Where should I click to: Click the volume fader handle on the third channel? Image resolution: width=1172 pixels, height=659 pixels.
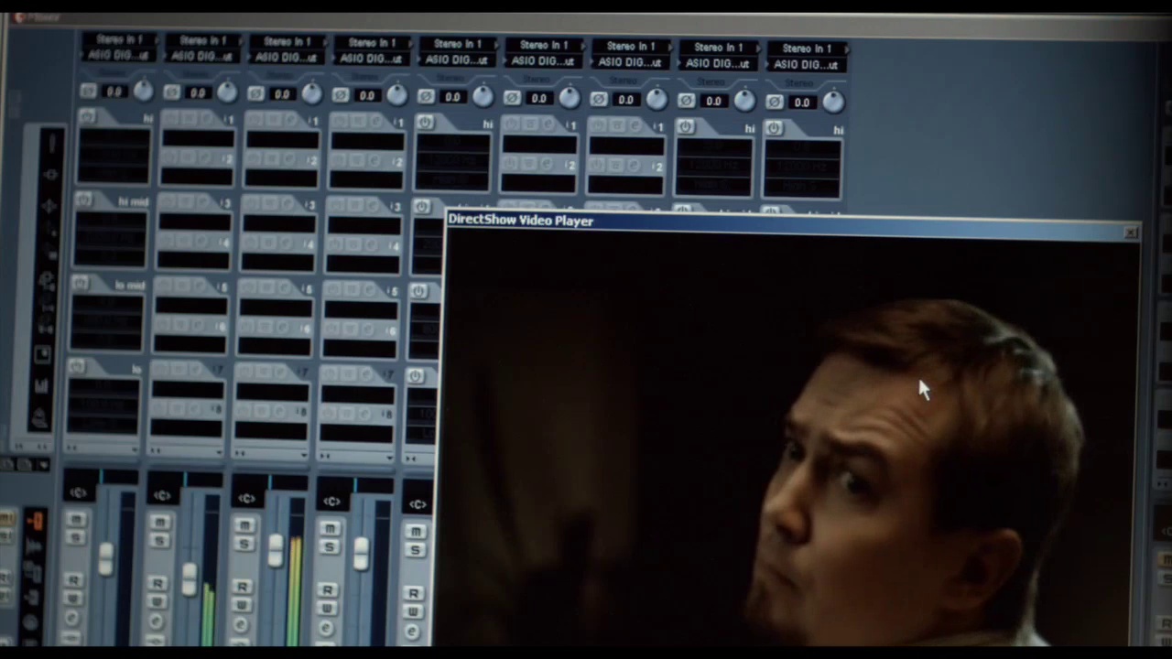(275, 549)
